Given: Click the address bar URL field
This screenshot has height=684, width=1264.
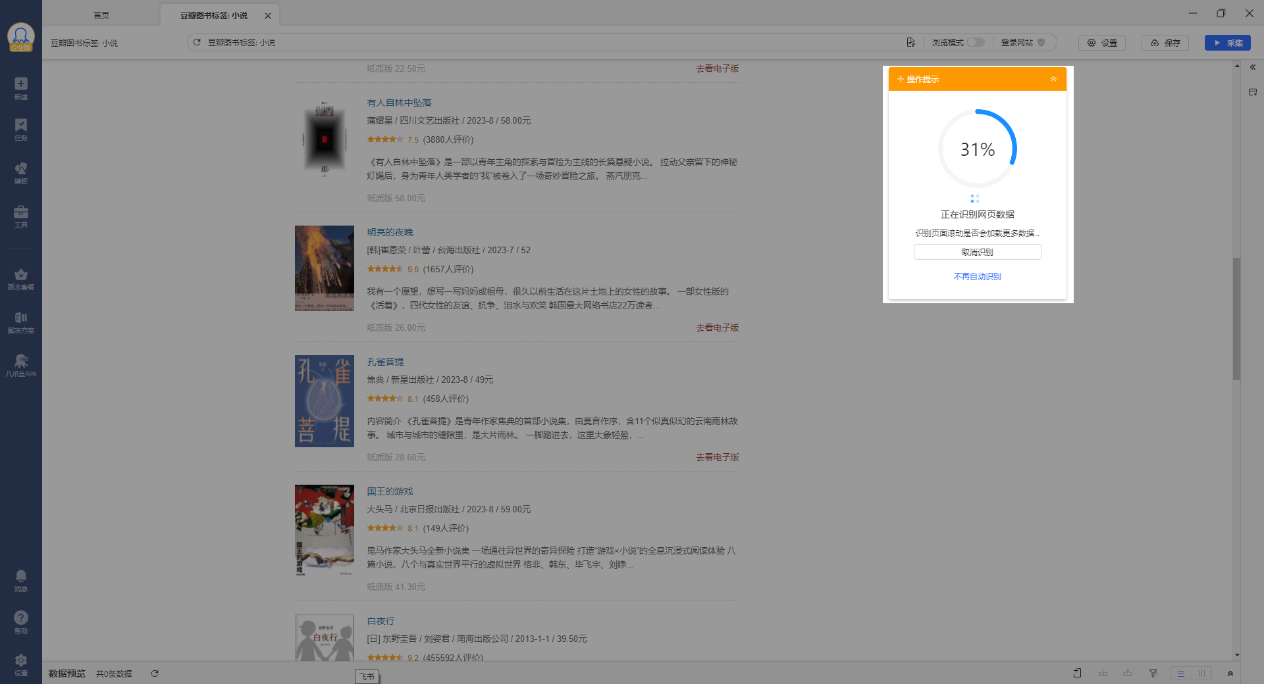Looking at the screenshot, I should (x=553, y=42).
